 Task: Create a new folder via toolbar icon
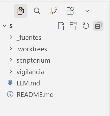74,26
